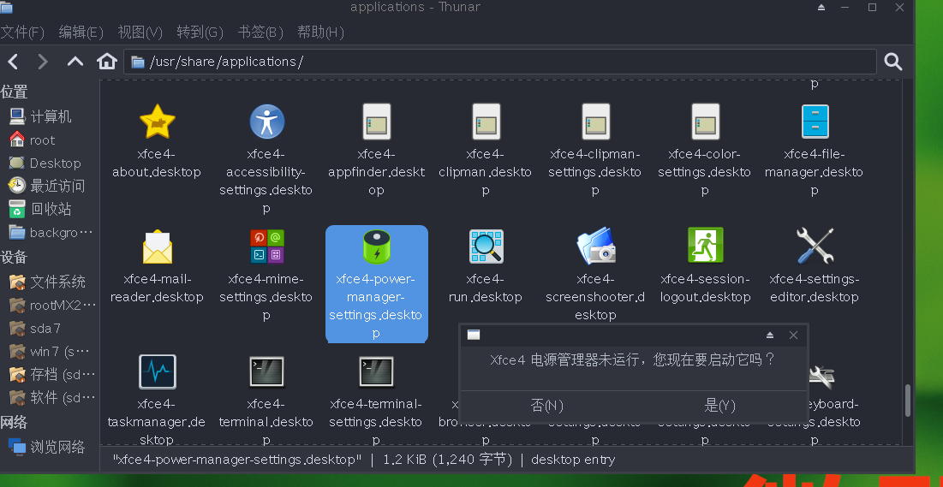Viewport: 943px width, 487px height.
Task: Open the backgro… bookmark in sidebar
Action: click(50, 233)
